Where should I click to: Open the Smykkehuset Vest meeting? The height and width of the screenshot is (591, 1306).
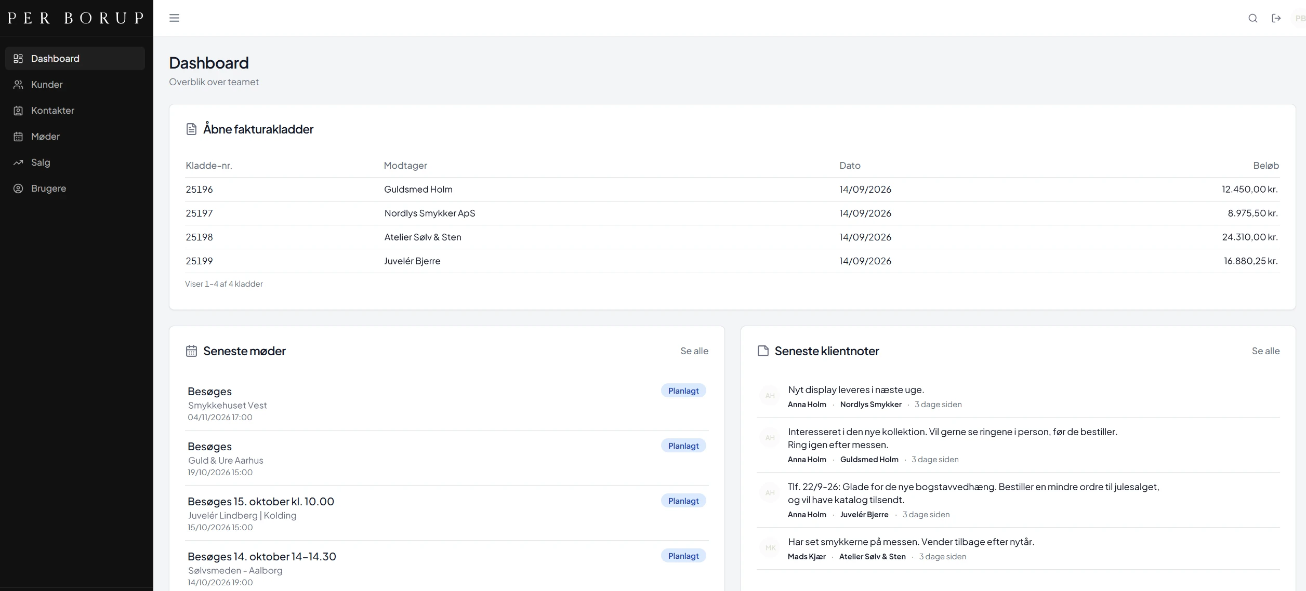click(447, 404)
